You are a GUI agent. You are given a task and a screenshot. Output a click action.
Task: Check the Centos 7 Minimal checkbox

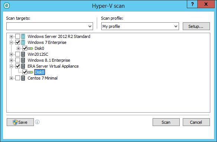(x=17, y=78)
